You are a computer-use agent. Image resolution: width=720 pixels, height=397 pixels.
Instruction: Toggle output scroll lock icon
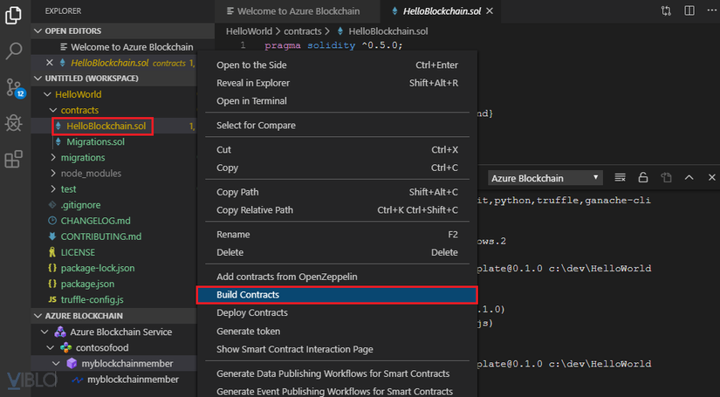click(643, 178)
